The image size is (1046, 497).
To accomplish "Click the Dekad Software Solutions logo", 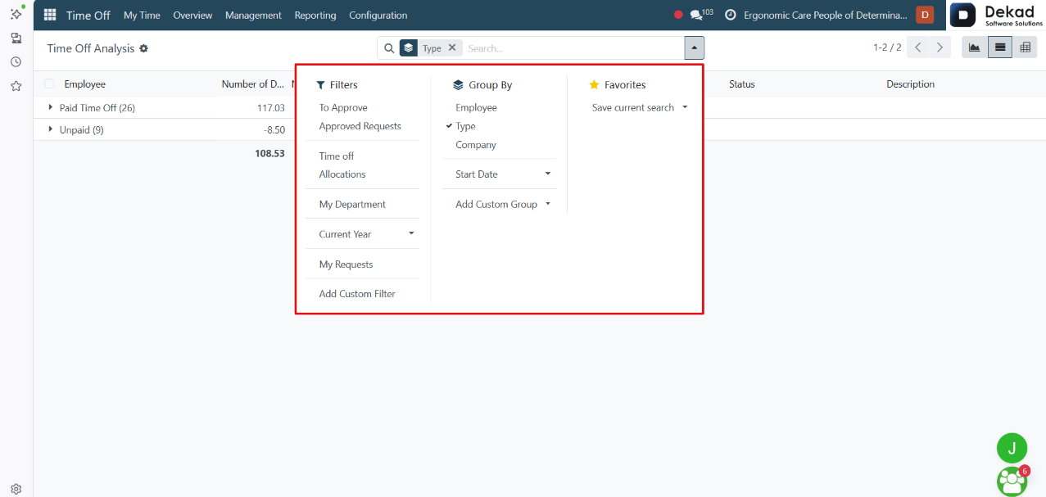I will pyautogui.click(x=996, y=15).
